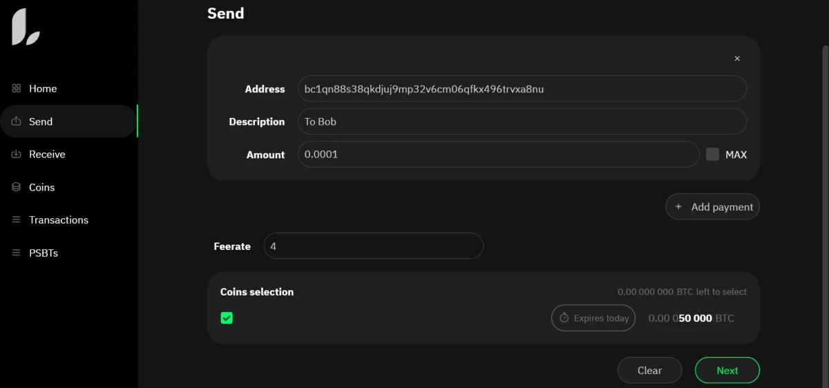Click the PSBTs list icon

(x=17, y=253)
